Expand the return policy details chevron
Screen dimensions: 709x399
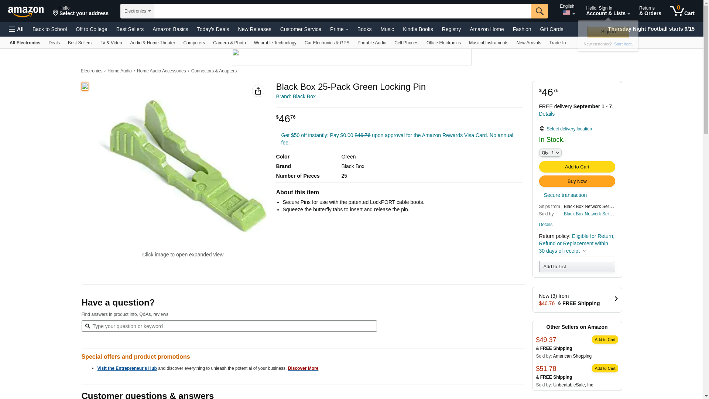pos(584,251)
